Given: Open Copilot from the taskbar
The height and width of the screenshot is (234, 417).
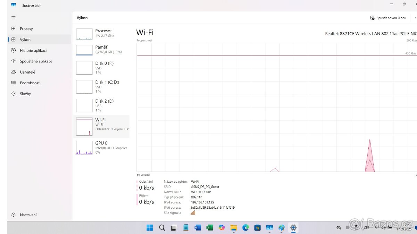Looking at the screenshot, I should tap(221, 227).
